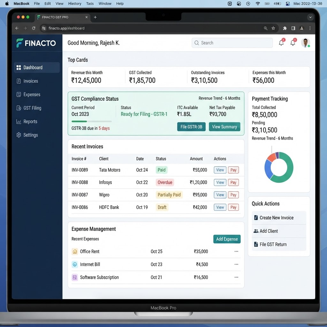Screen dimensions: 327x327
Task: Click the Settings gear icon
Action: (x=19, y=135)
